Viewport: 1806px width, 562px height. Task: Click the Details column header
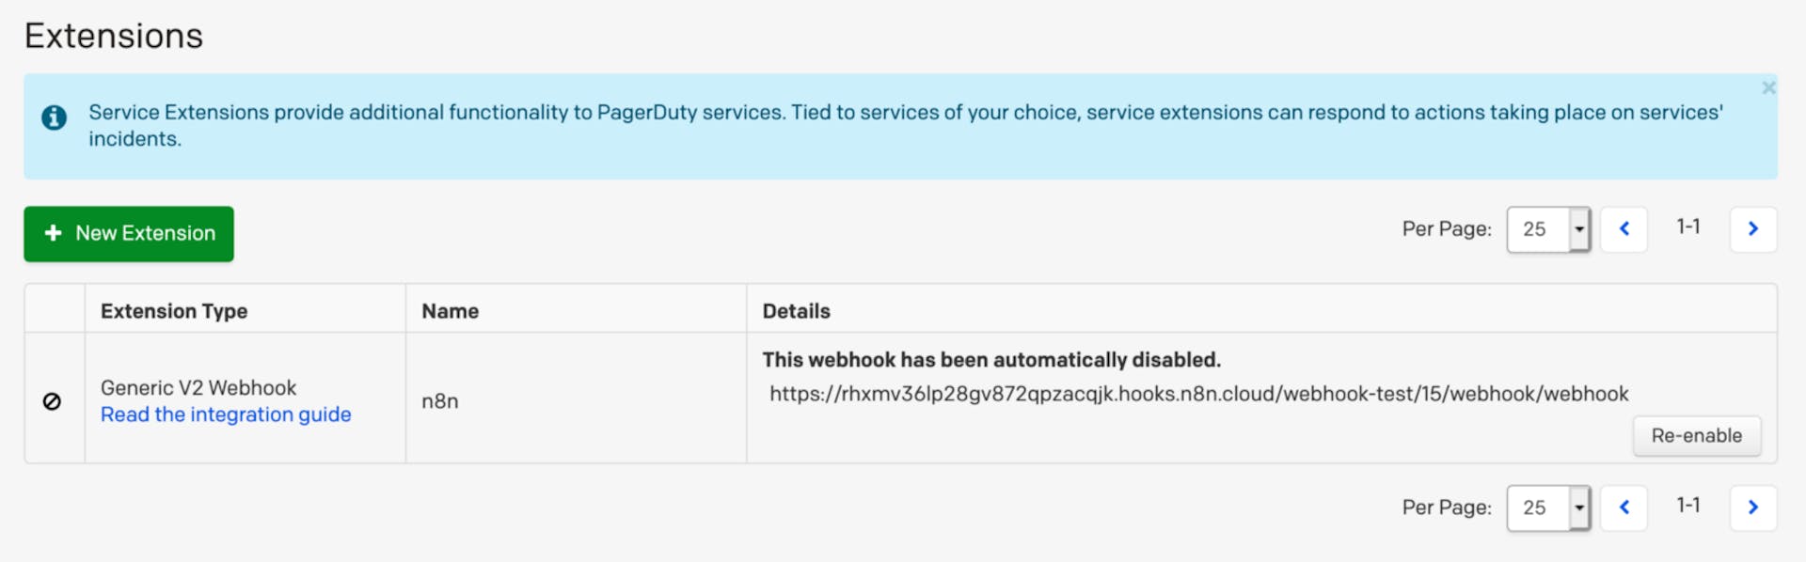(796, 311)
